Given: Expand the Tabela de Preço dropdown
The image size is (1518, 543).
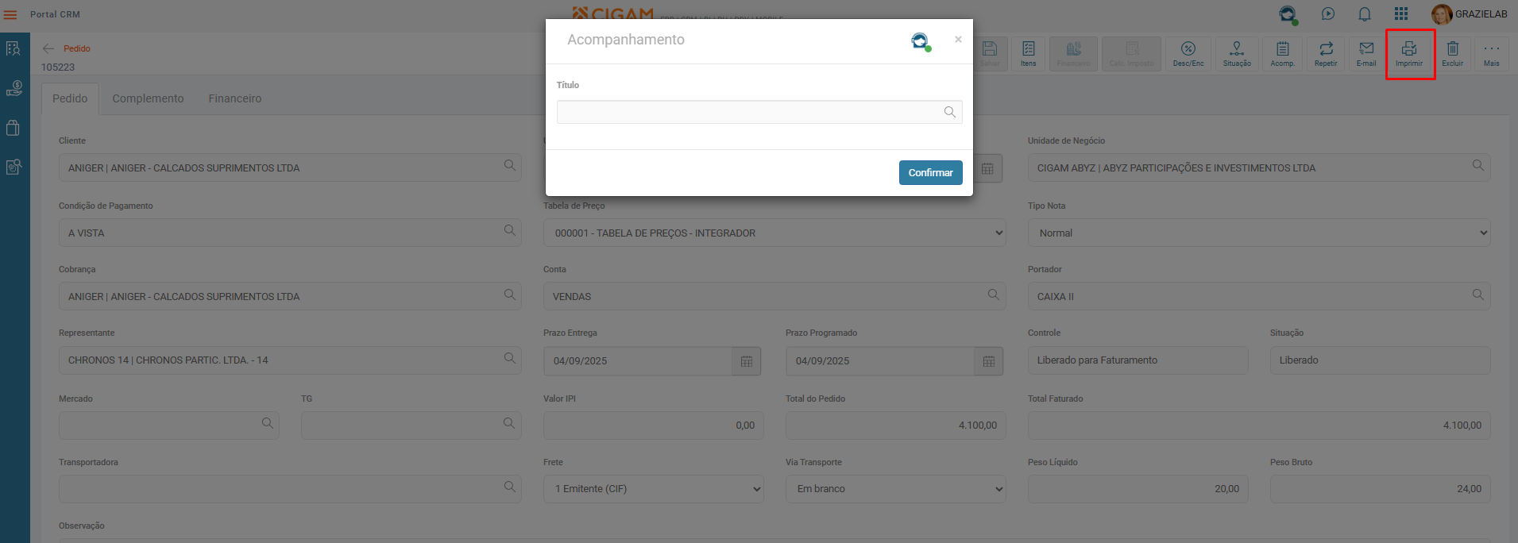Looking at the screenshot, I should click(774, 233).
